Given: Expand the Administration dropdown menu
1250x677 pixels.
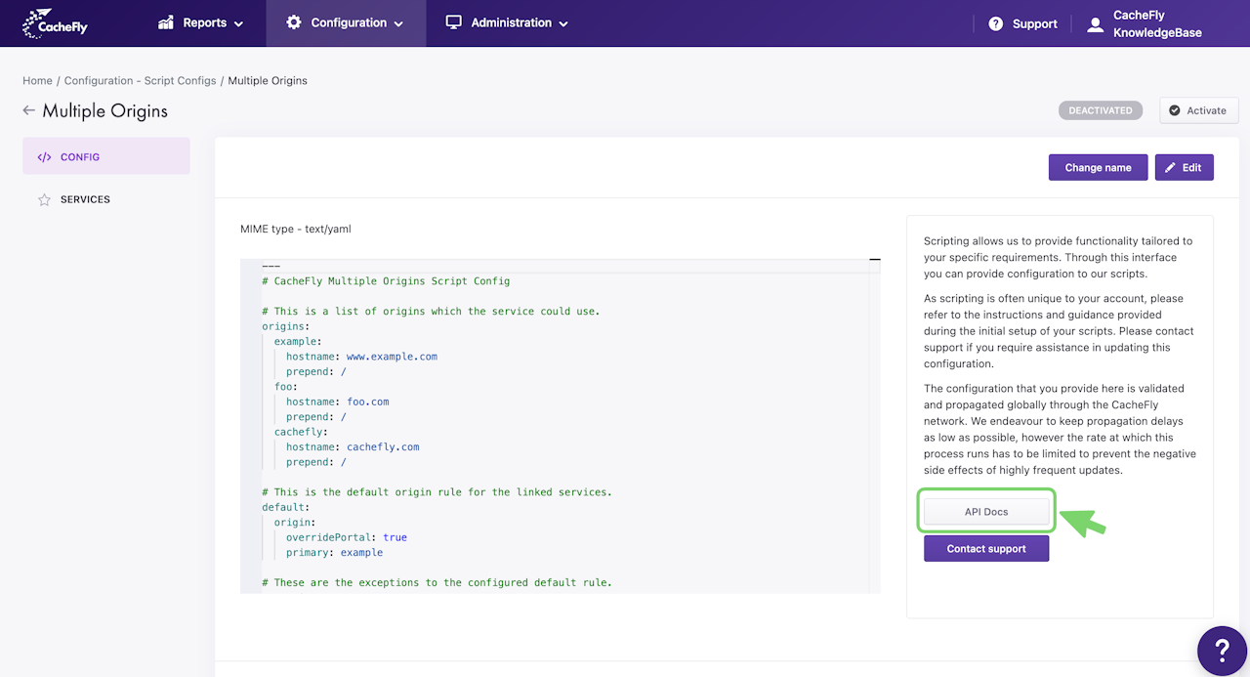Looking at the screenshot, I should 507,22.
